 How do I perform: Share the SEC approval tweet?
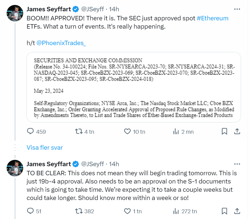(x=237, y=132)
